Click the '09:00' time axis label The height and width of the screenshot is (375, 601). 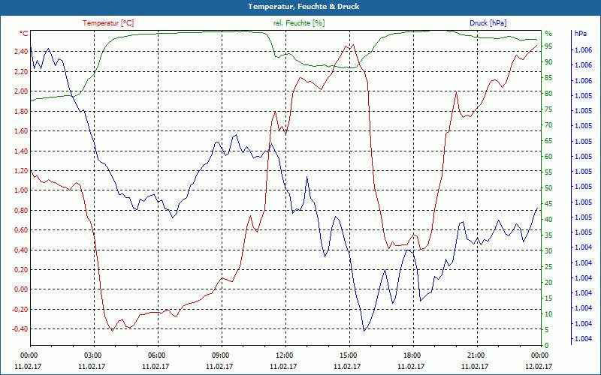click(x=220, y=355)
